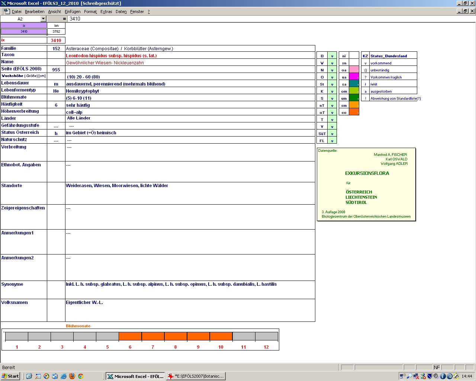
Task: Switch to E:\EFÖLS2007\Botanisc taskbar button
Action: click(196, 376)
